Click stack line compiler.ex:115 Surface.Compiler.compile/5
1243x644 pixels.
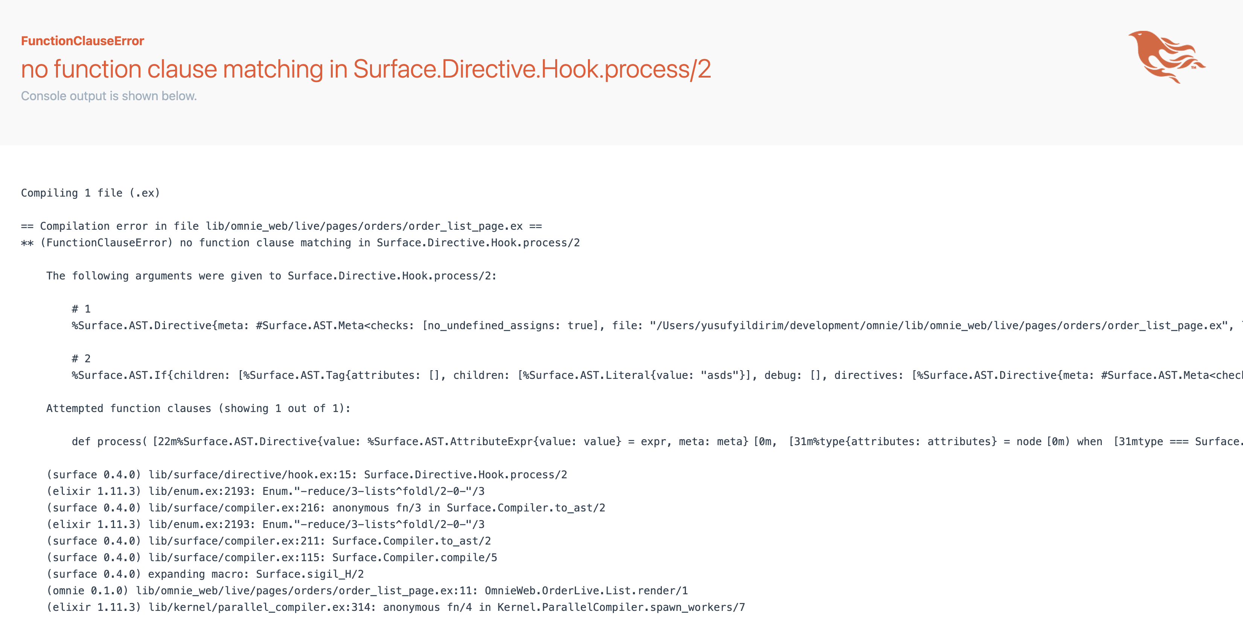pos(272,558)
